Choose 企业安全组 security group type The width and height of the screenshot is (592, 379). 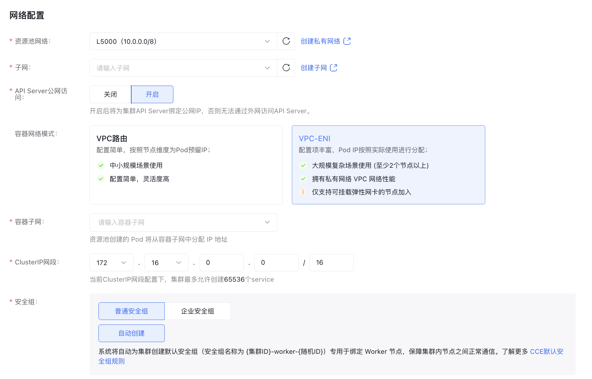coord(198,311)
